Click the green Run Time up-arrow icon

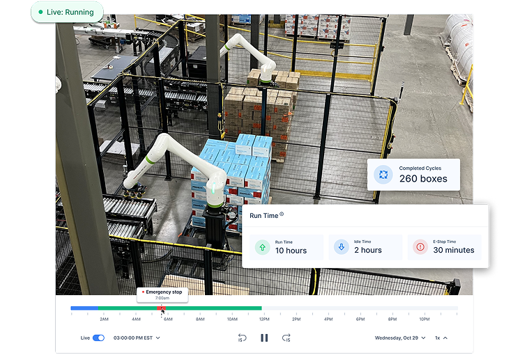coord(262,247)
